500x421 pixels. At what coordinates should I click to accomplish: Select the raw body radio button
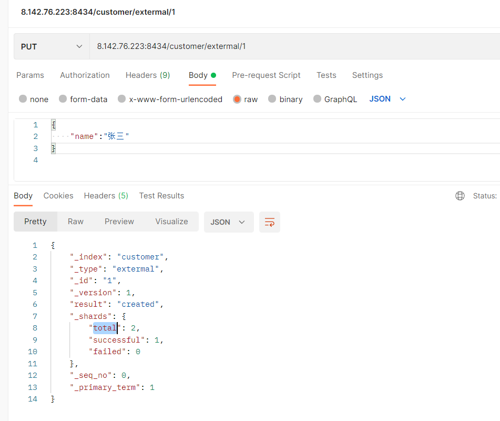coord(237,99)
